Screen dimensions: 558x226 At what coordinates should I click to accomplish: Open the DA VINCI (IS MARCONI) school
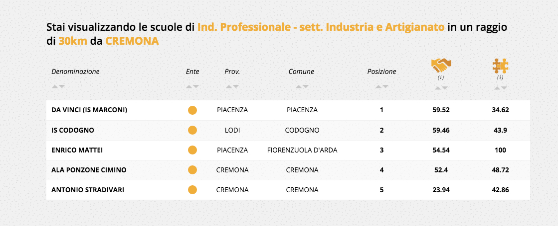pos(89,110)
